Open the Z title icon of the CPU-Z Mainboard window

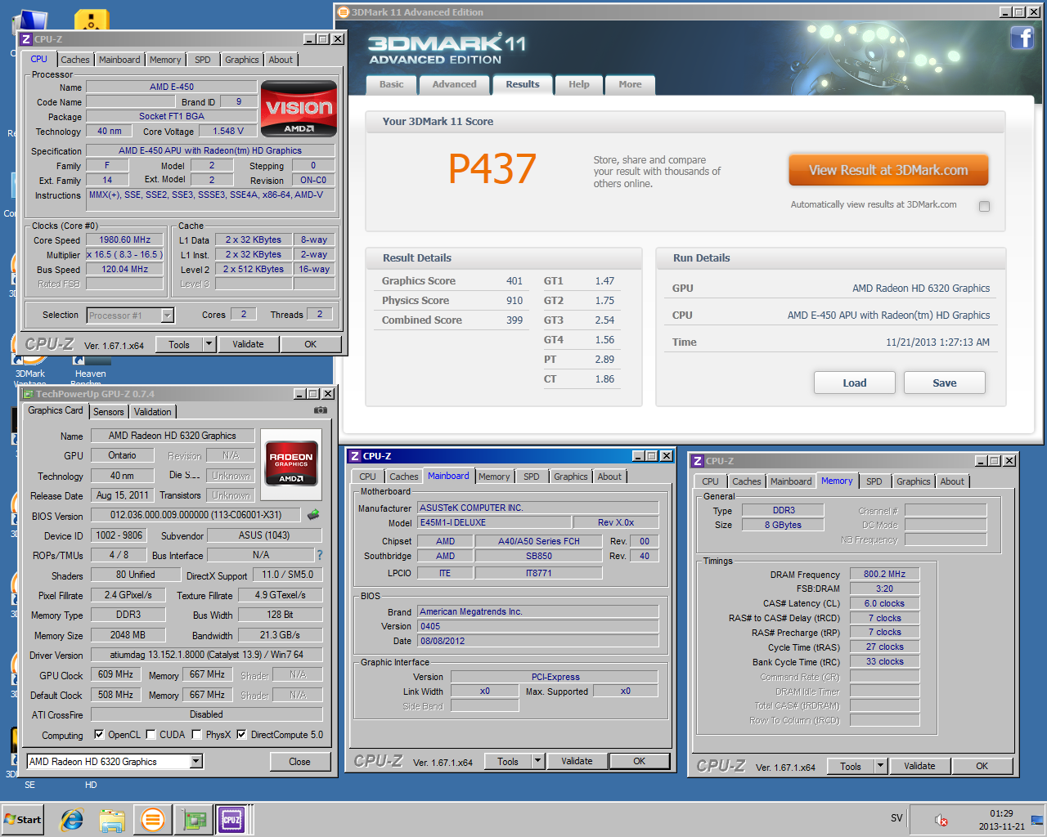point(355,456)
